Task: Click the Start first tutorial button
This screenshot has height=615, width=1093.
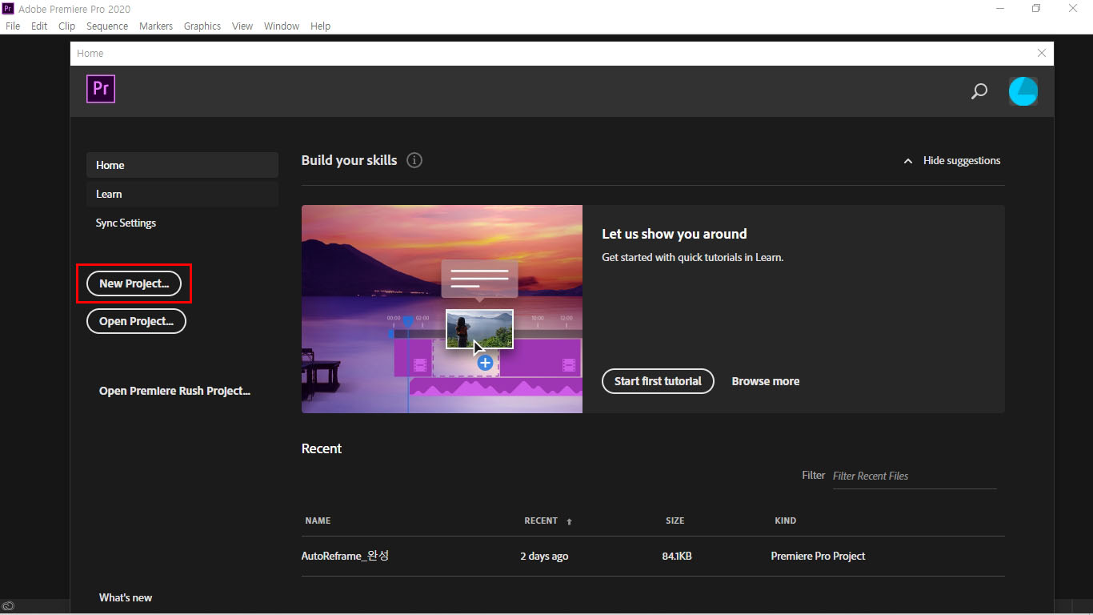Action: 658,381
